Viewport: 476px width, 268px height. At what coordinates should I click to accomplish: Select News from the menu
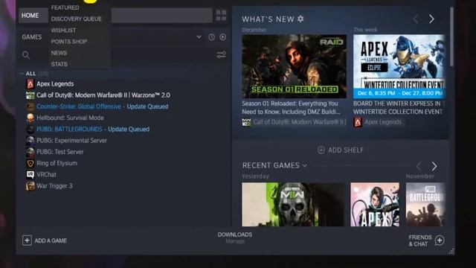59,53
